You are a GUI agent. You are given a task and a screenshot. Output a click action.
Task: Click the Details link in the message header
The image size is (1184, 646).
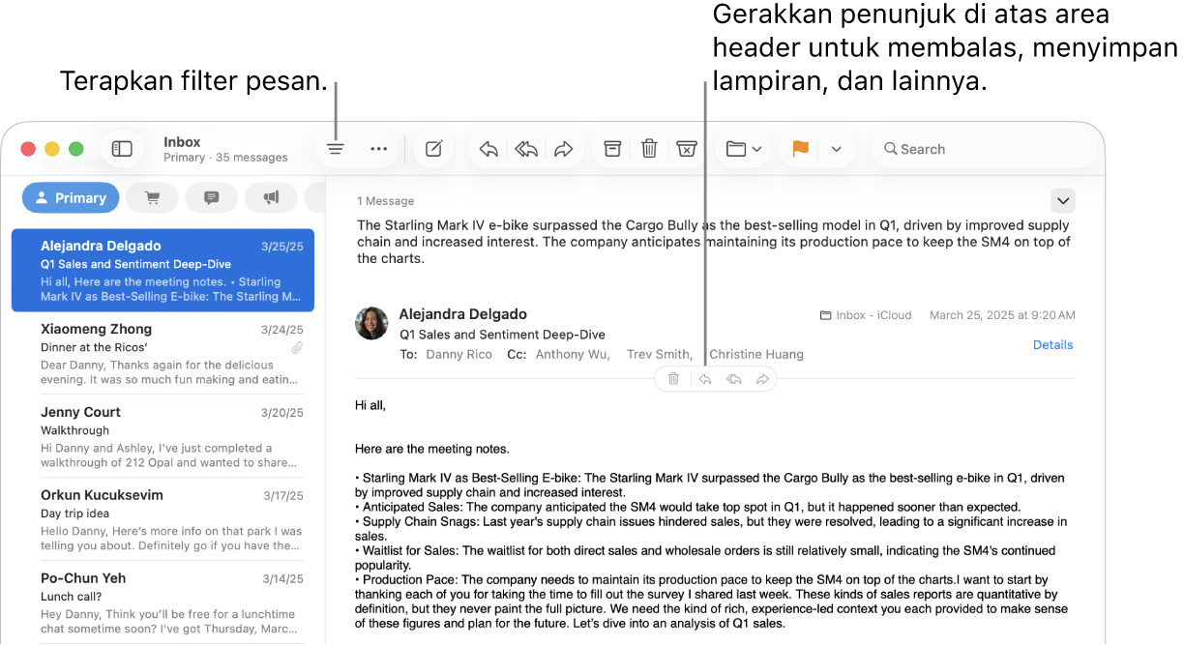point(1052,344)
